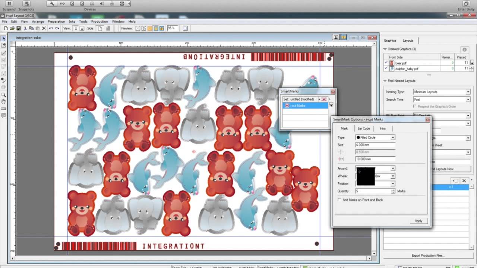The width and height of the screenshot is (477, 268).
Task: Open the Search Time dropdown
Action: (468, 99)
